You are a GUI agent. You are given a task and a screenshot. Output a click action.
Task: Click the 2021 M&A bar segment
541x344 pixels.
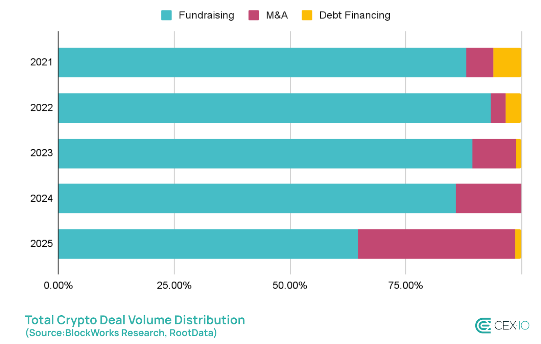click(479, 63)
